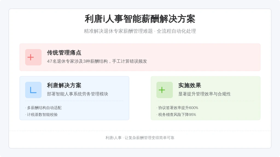Click the subtitle 精准解决退休专家薪酬管理难题
The image size is (280, 157).
point(118,31)
